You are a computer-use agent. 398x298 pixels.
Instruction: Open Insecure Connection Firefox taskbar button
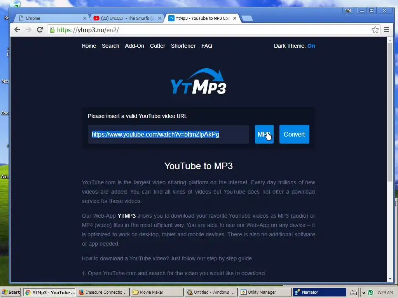click(x=103, y=292)
